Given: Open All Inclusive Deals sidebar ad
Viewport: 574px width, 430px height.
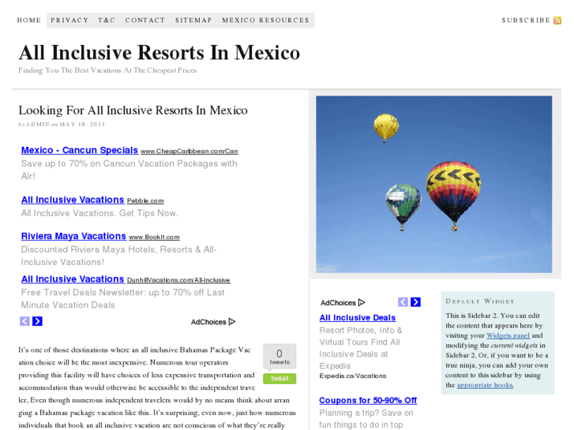Looking at the screenshot, I should 358,318.
